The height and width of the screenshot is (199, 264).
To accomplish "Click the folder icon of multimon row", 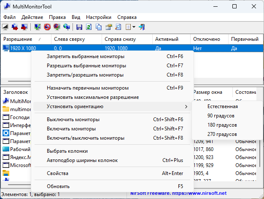I will [6, 109].
